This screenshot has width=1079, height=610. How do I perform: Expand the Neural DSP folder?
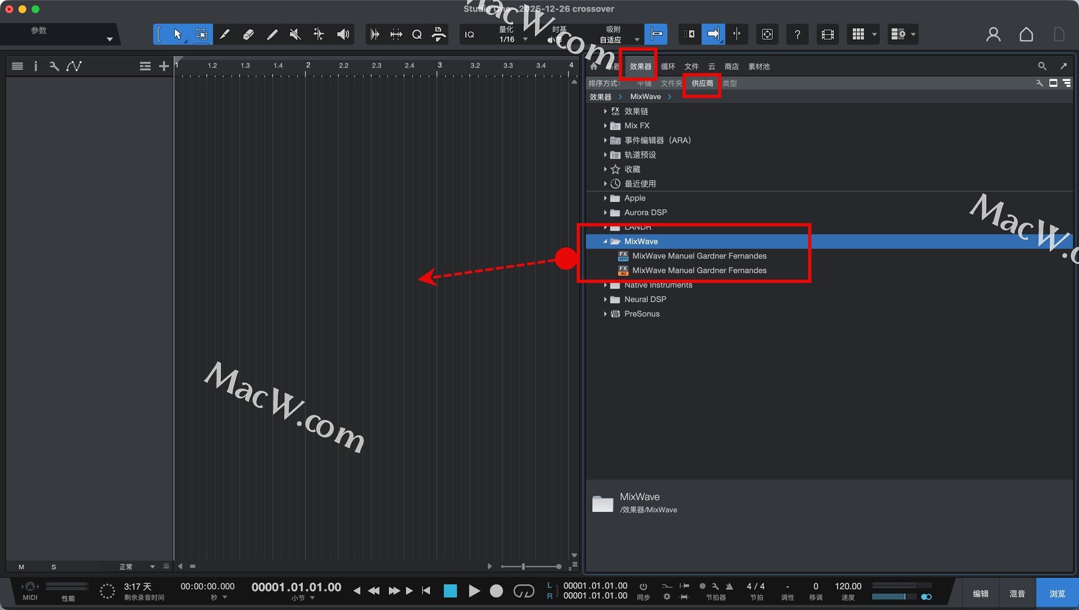[x=605, y=299]
